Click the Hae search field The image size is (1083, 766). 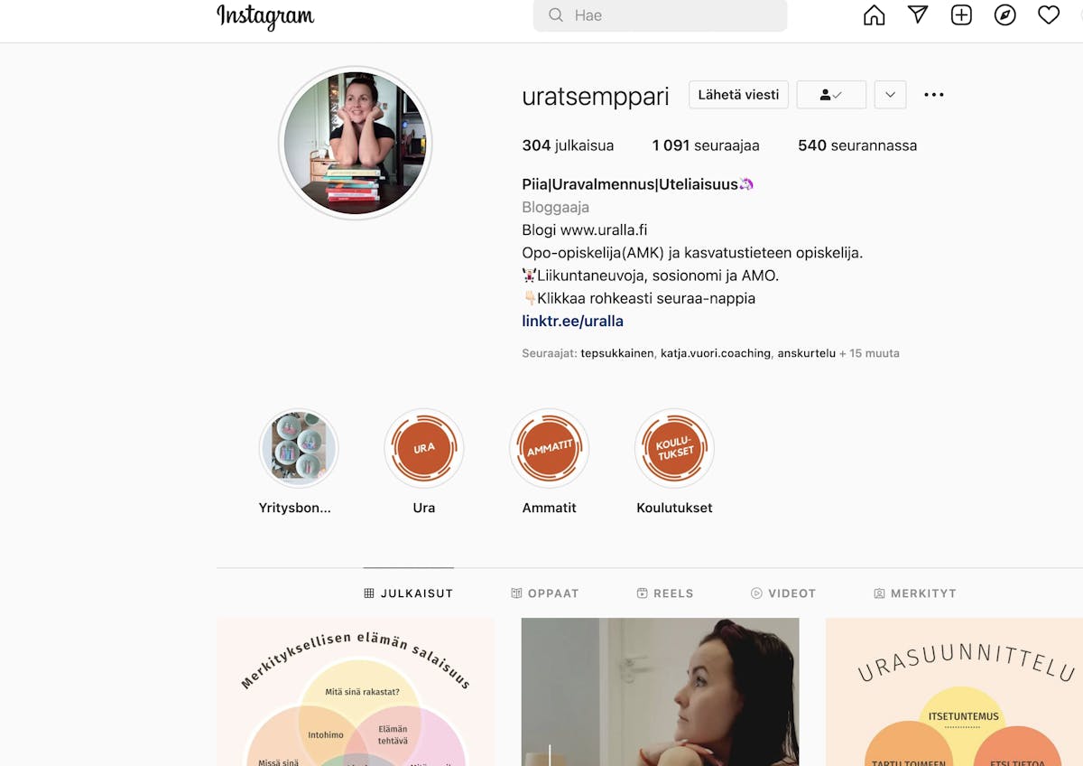pos(660,15)
